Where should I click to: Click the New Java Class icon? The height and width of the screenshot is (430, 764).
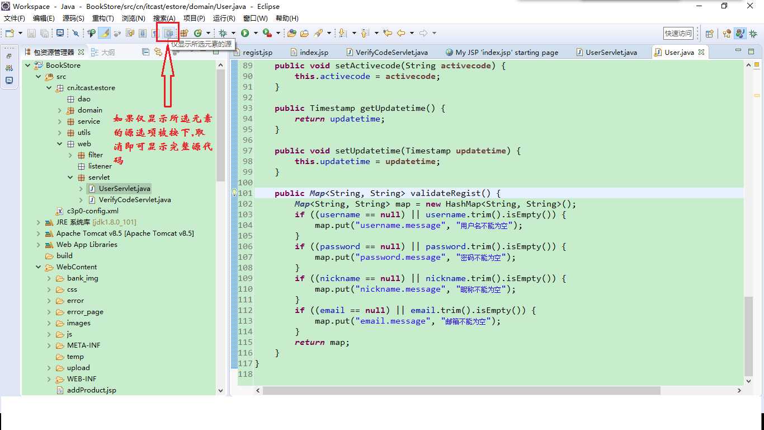point(197,33)
